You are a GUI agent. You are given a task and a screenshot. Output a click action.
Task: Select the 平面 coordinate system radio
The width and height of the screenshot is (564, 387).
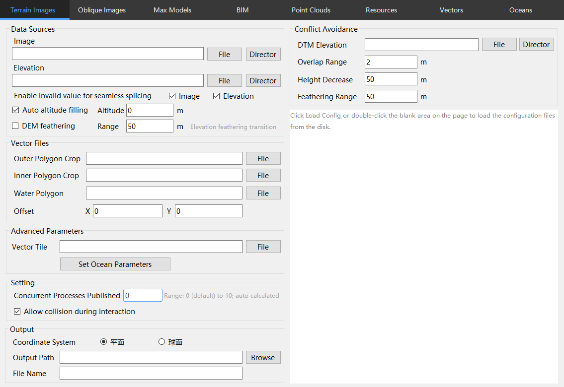[103, 342]
